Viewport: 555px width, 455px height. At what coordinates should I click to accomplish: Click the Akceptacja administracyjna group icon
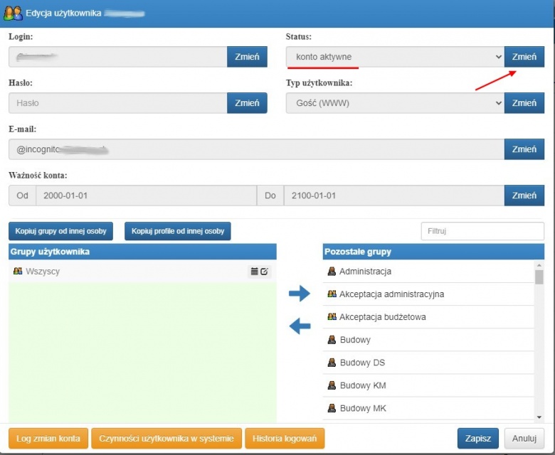pos(332,294)
